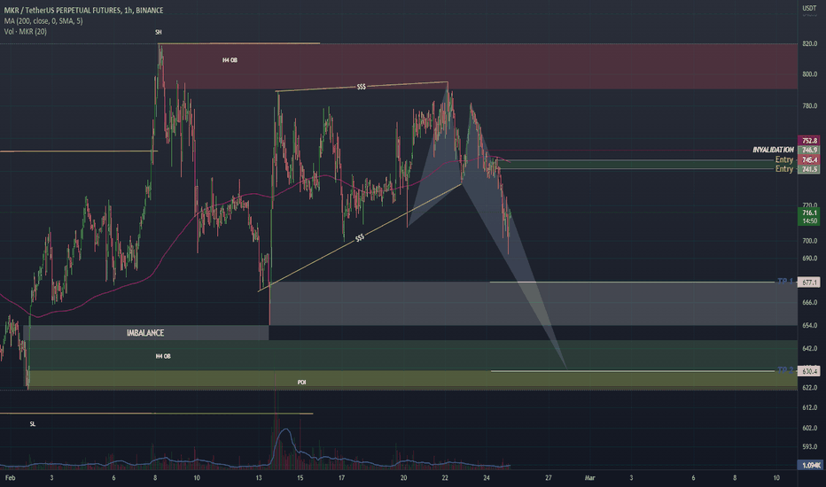Click the 642.0 price axis label
Screen dimensions: 826x487
tap(810, 349)
